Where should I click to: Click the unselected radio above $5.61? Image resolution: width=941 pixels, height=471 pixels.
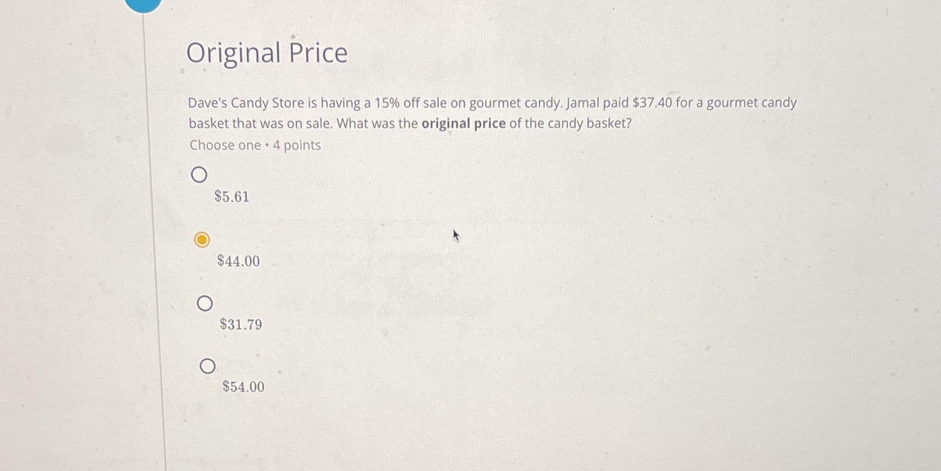199,174
